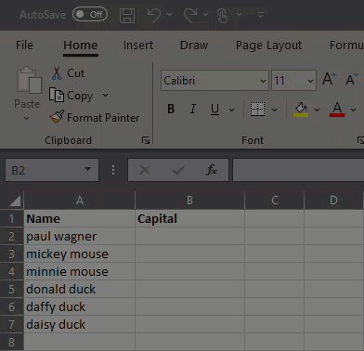364x351 pixels.
Task: Toggle the AutoSave switch
Action: tap(90, 14)
